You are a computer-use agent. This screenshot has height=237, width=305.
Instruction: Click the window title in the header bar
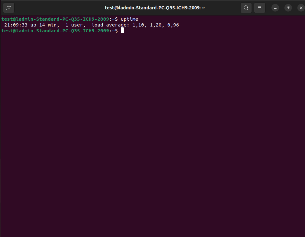point(154,7)
